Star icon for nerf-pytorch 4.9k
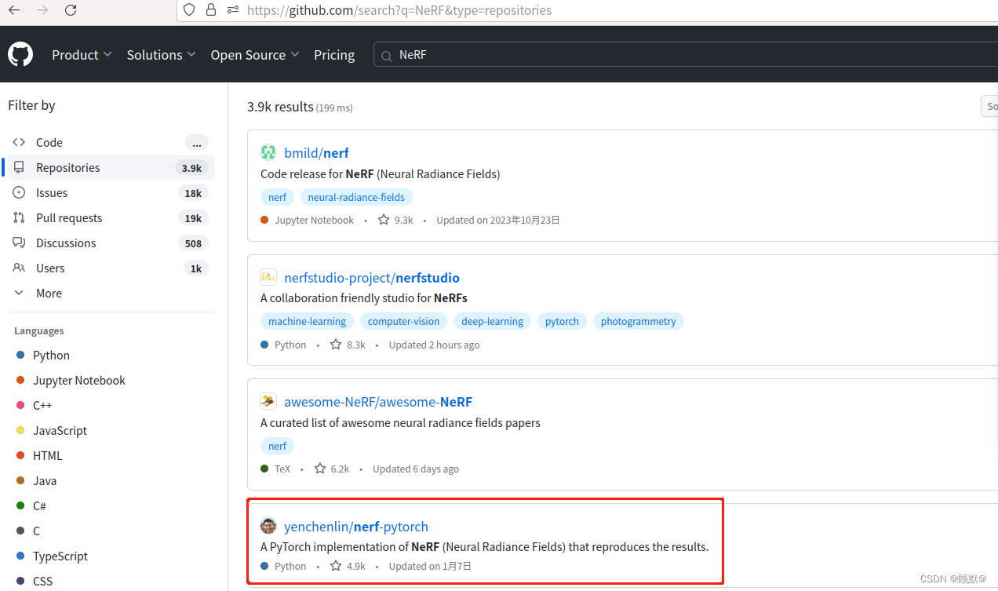Screen dimensions: 998x591 click(x=336, y=566)
